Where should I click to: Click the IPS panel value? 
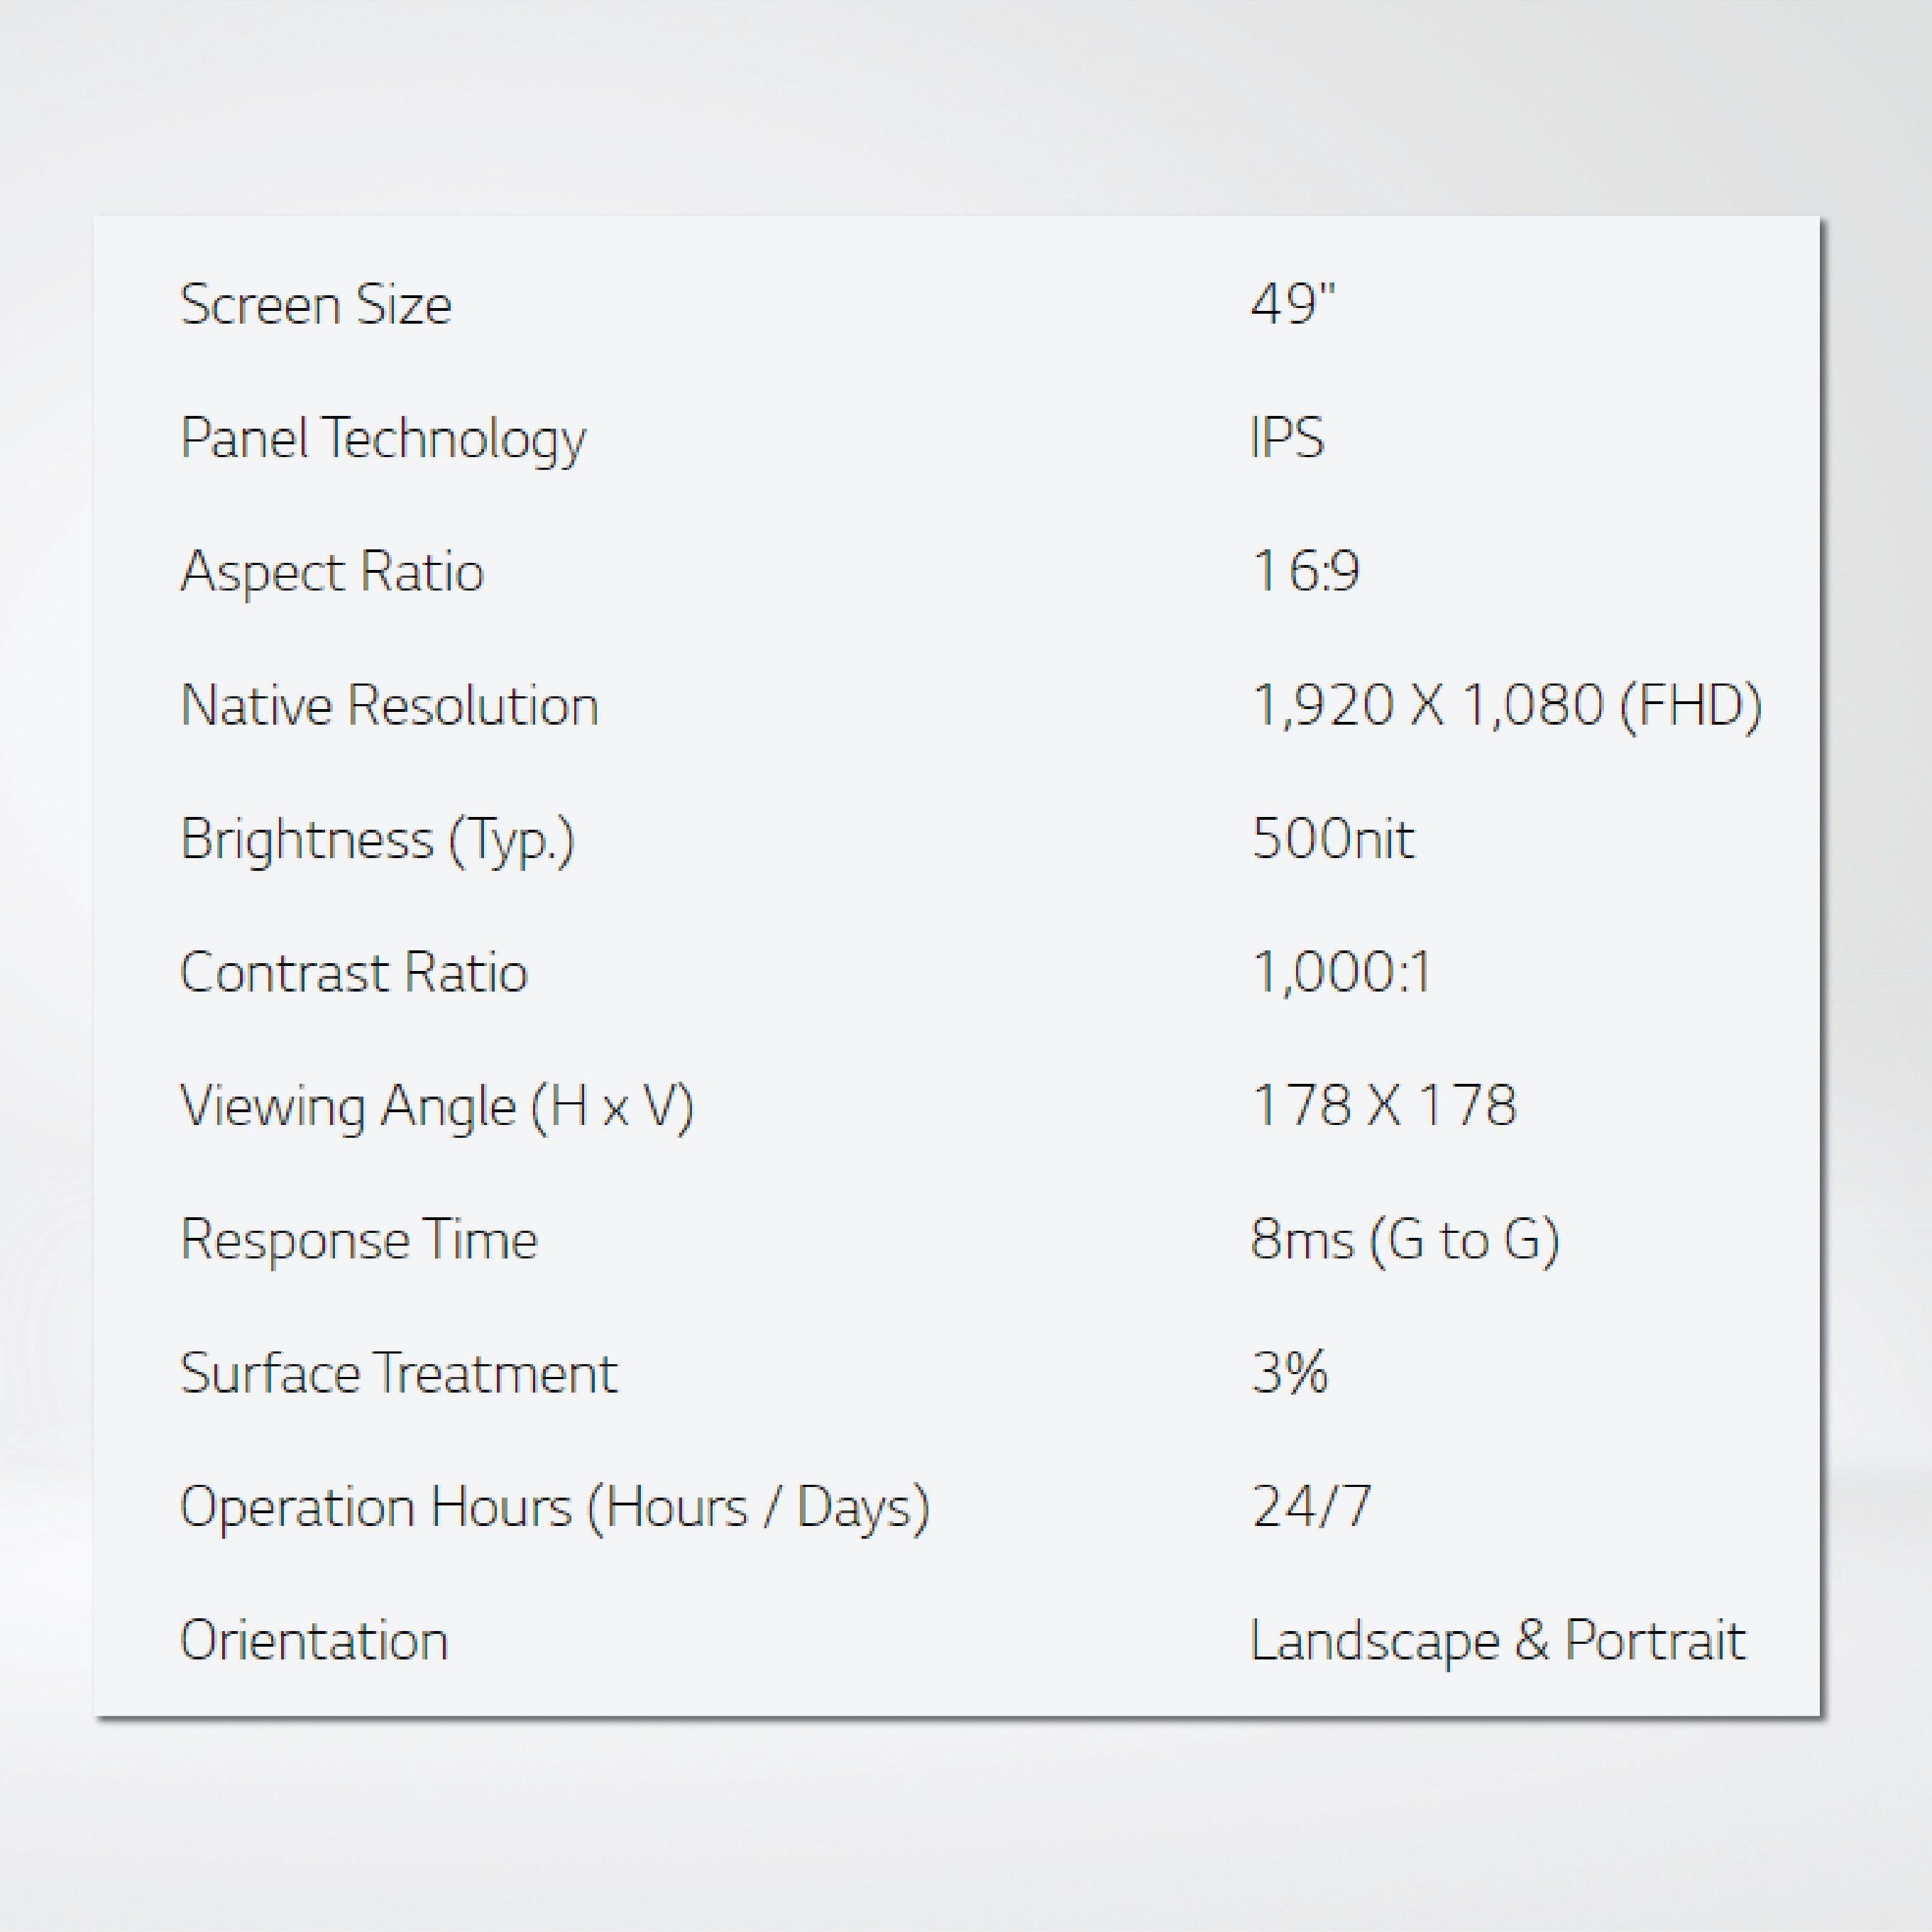tap(1287, 438)
